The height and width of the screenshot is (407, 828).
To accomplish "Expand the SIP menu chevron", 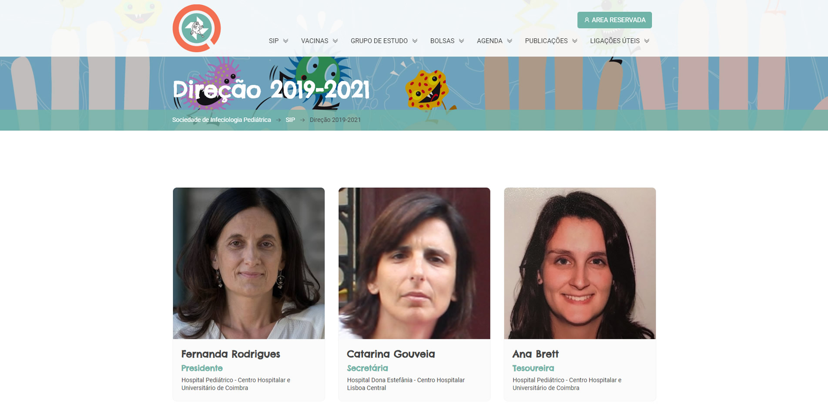I will pos(286,41).
